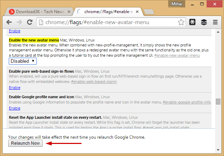Click the vertical scrollbar thumb
Screen dimensions: 224x156
point(218,96)
